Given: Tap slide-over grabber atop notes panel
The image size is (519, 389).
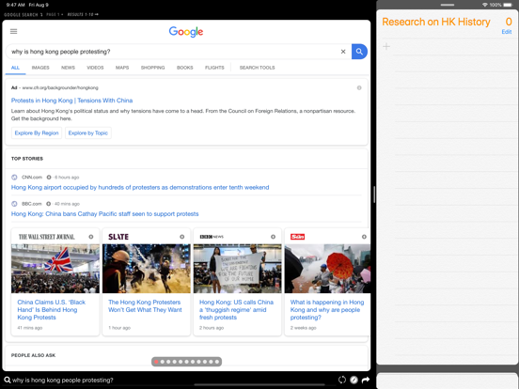Looking at the screenshot, I should coord(448,5).
